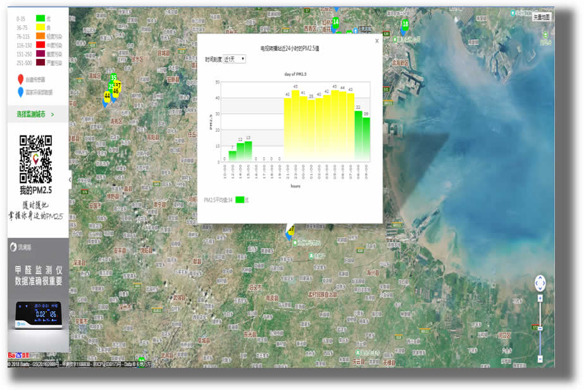Select the yellow marker labeled 44
This screenshot has height=390, width=584.
coord(107,96)
